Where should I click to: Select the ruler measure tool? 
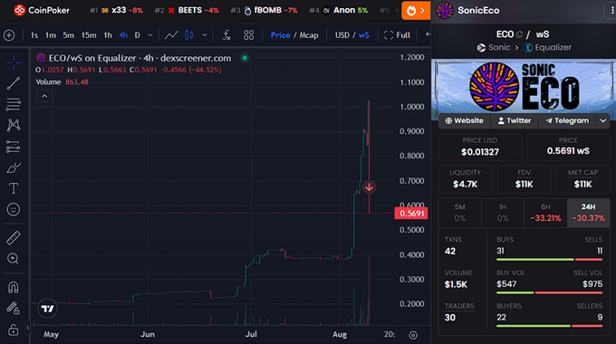pyautogui.click(x=14, y=238)
